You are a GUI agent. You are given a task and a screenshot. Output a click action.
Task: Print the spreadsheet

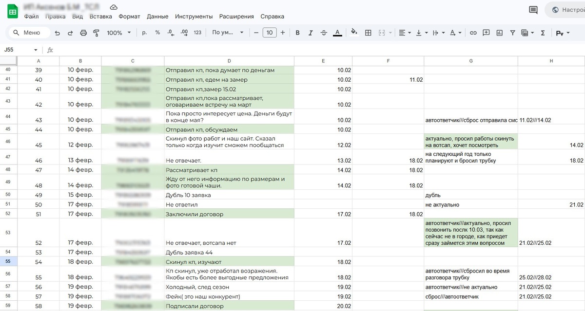[x=83, y=33]
